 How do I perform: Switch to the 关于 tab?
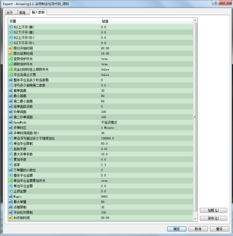click(x=11, y=12)
